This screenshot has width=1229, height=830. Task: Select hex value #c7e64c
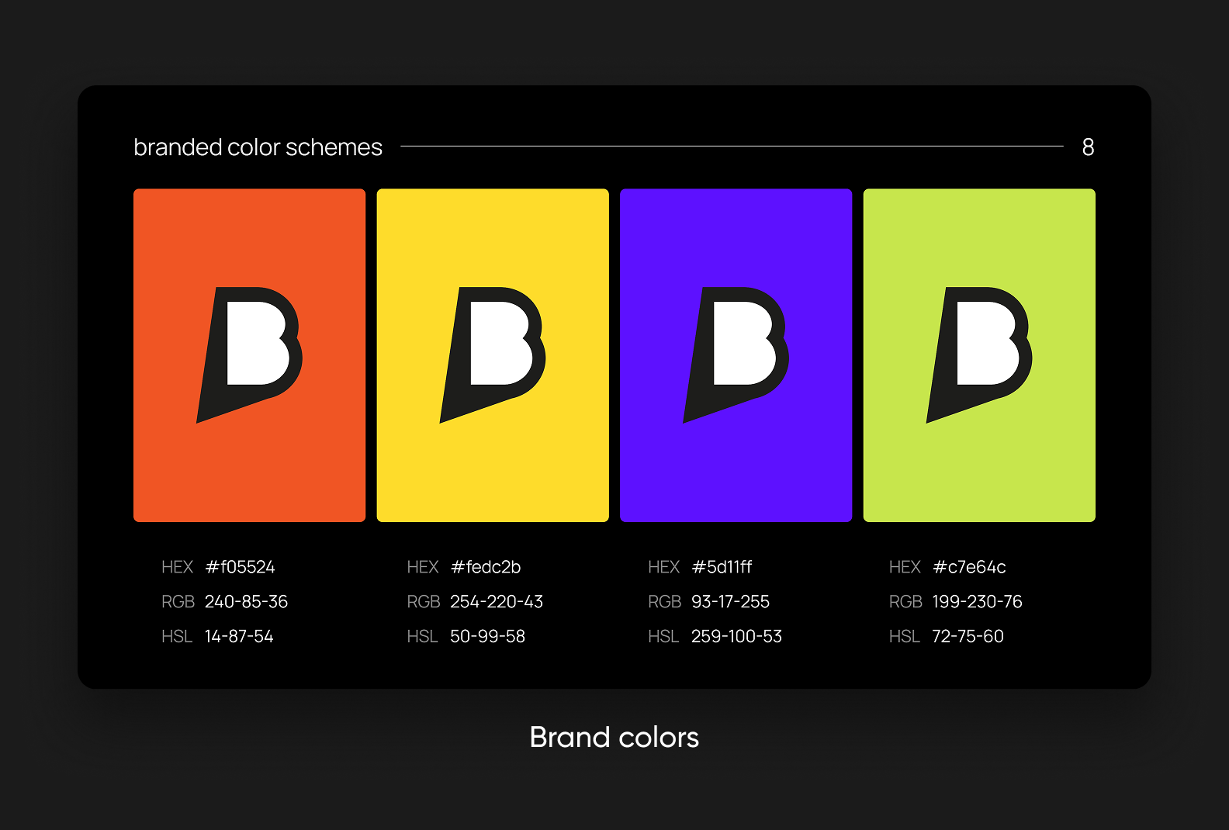(x=969, y=567)
